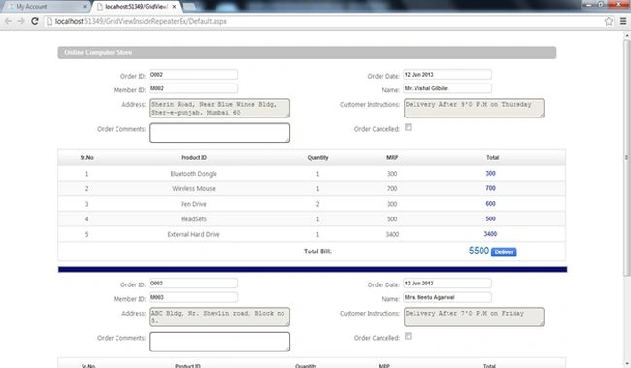The height and width of the screenshot is (368, 631).
Task: Click the browser forward arrow
Action: click(21, 21)
